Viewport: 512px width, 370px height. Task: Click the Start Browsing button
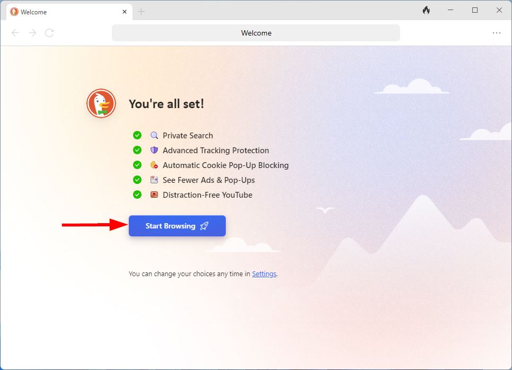point(177,226)
